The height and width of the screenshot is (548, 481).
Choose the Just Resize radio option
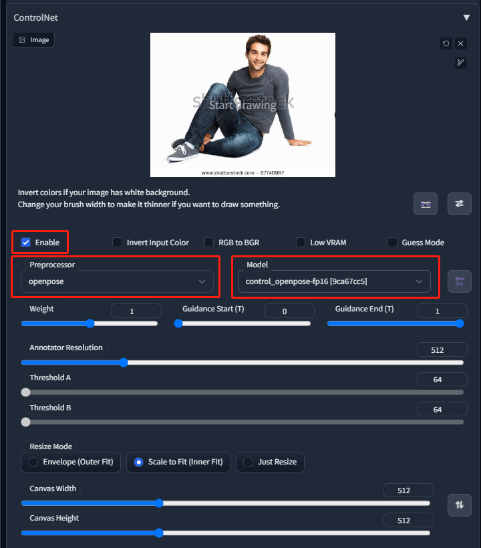(270, 462)
